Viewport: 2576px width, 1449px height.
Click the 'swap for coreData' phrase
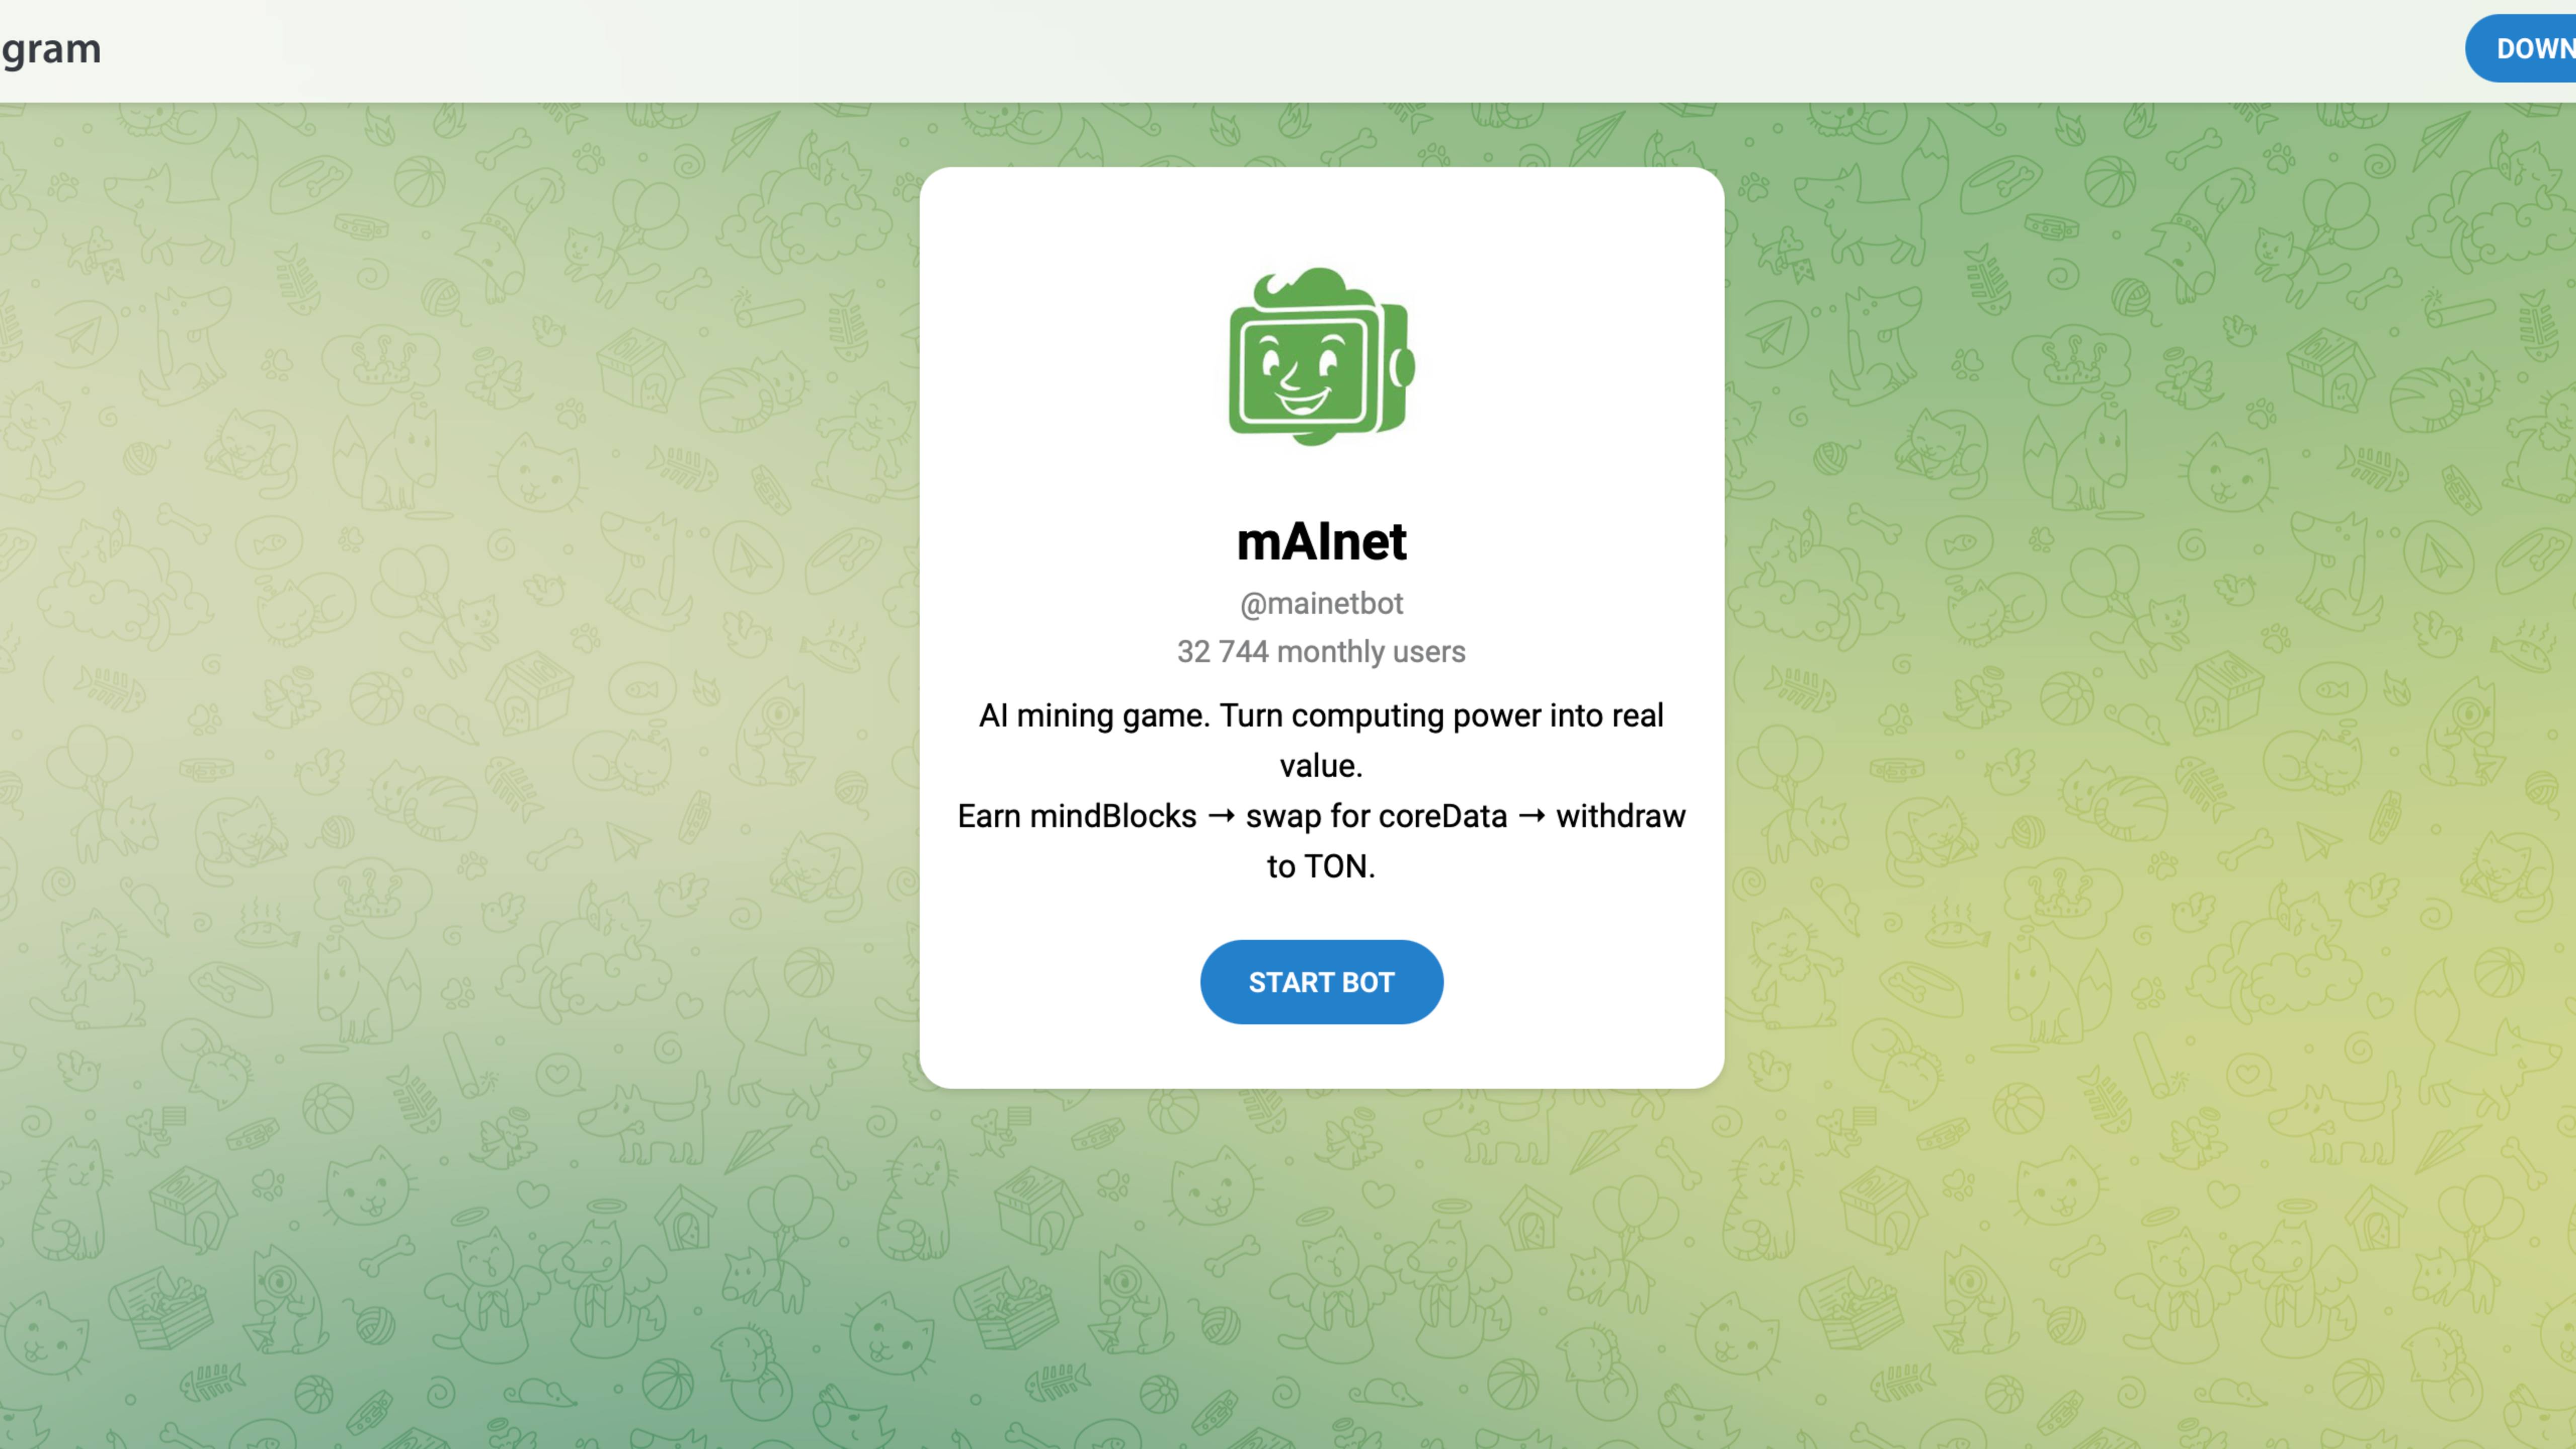[x=1376, y=816]
